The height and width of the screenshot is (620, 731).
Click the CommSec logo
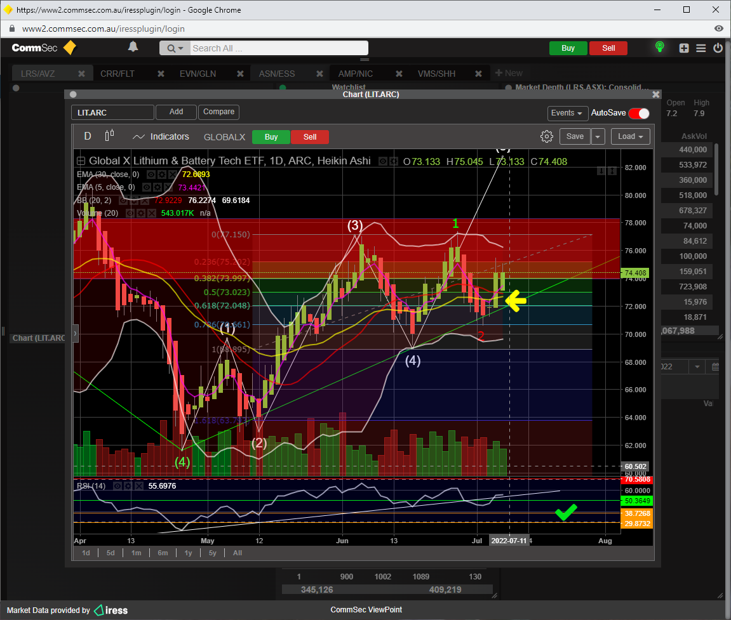tap(44, 48)
